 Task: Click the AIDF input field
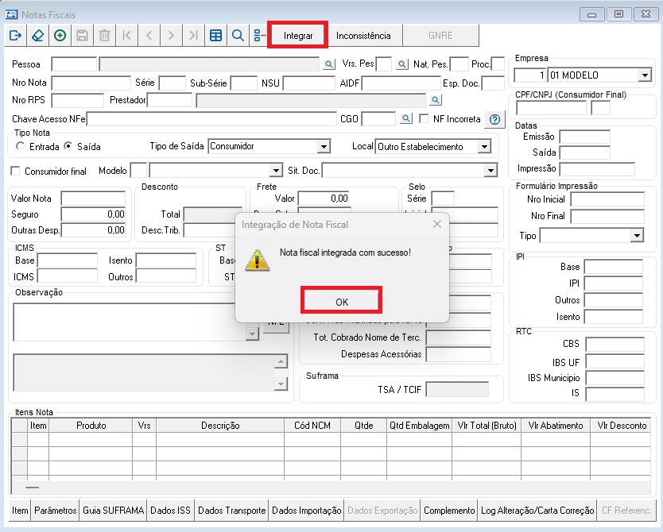click(x=401, y=83)
